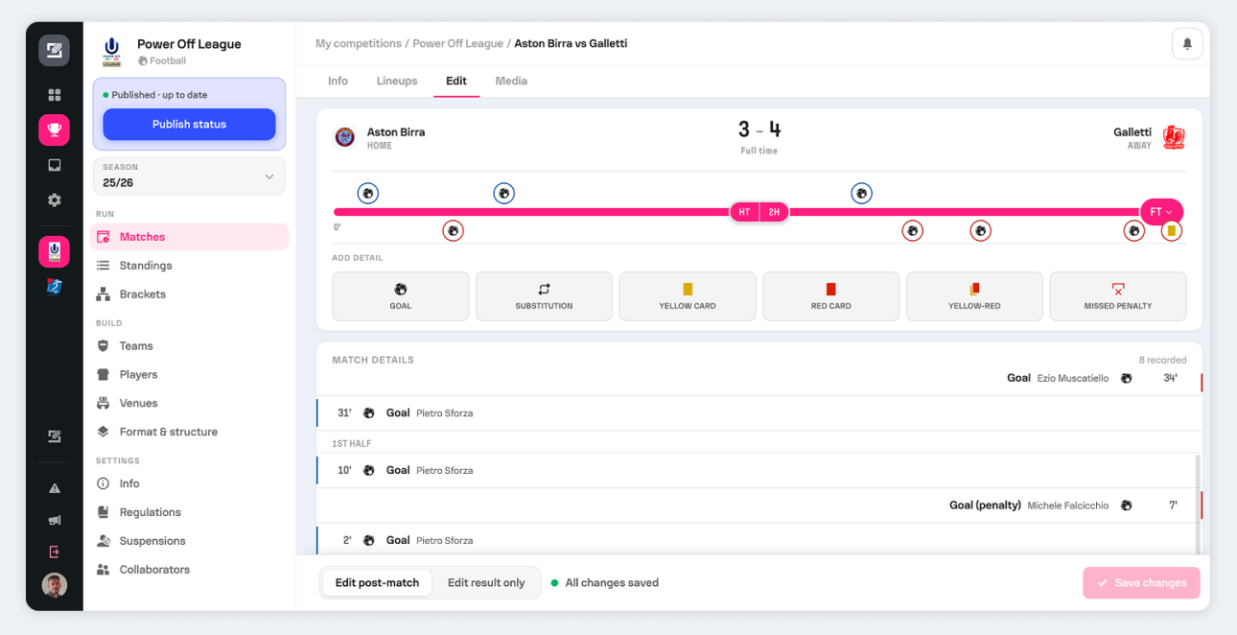Open the inbox tray icon in the rail
The height and width of the screenshot is (635, 1237).
click(x=55, y=165)
